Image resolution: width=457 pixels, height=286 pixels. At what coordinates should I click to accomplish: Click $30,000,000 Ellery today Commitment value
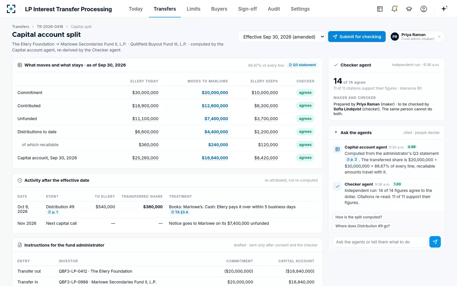[x=145, y=93]
